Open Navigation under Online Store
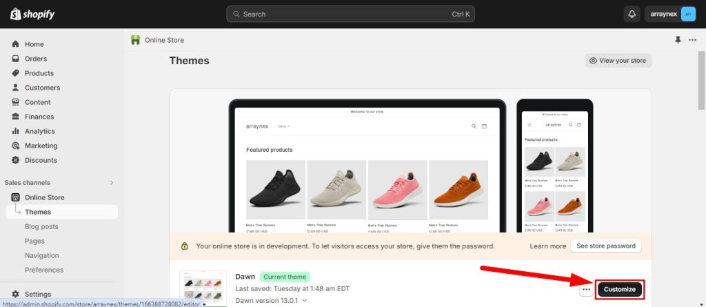 [41, 255]
